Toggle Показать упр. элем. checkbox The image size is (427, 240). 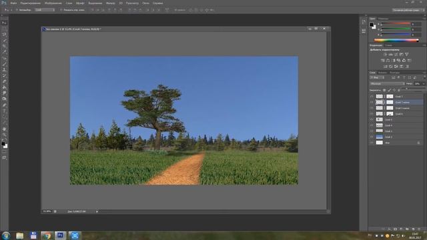[x=61, y=10]
